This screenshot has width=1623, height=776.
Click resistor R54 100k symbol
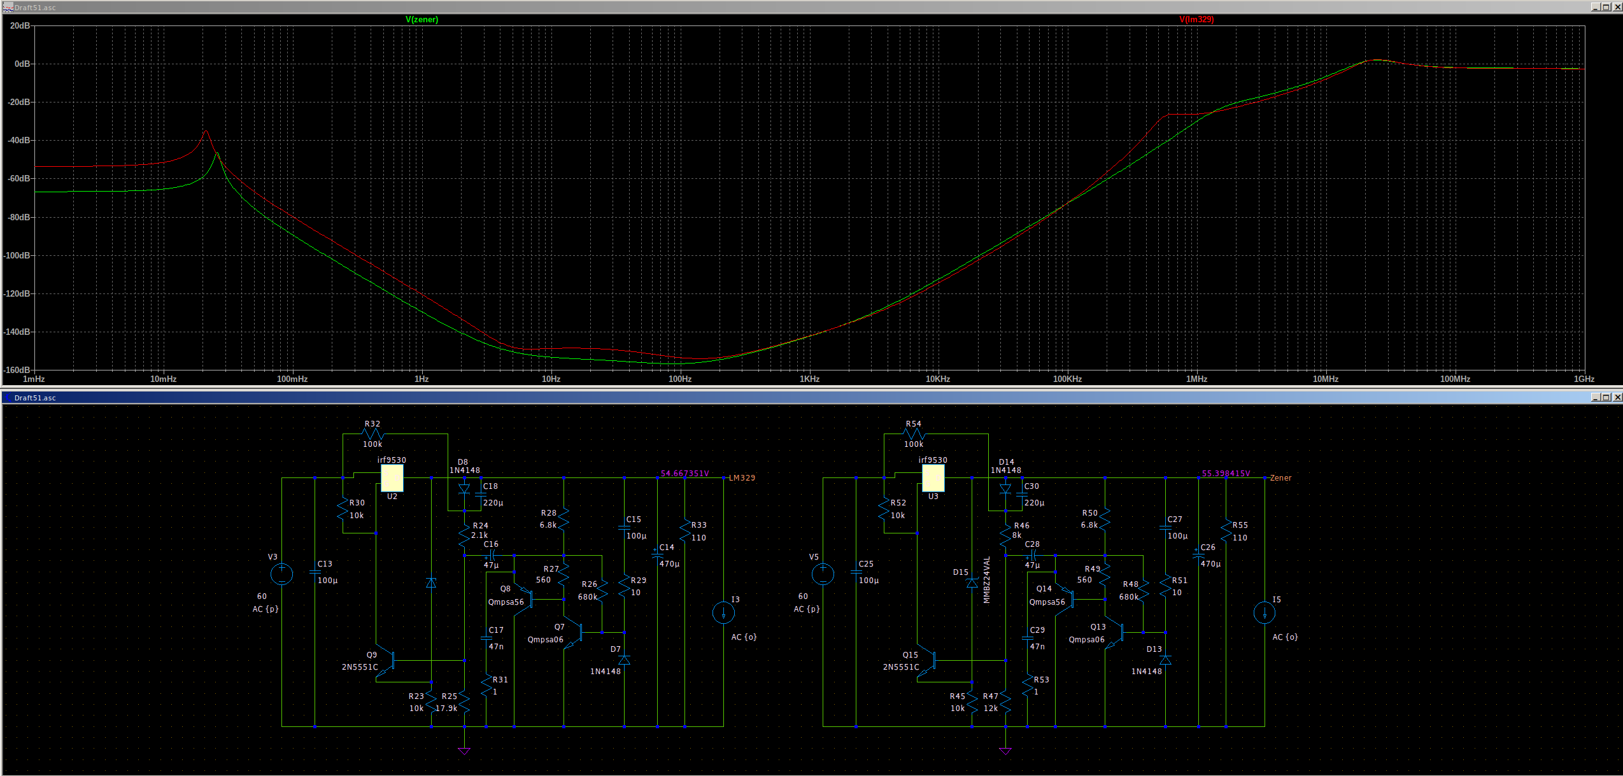(914, 434)
